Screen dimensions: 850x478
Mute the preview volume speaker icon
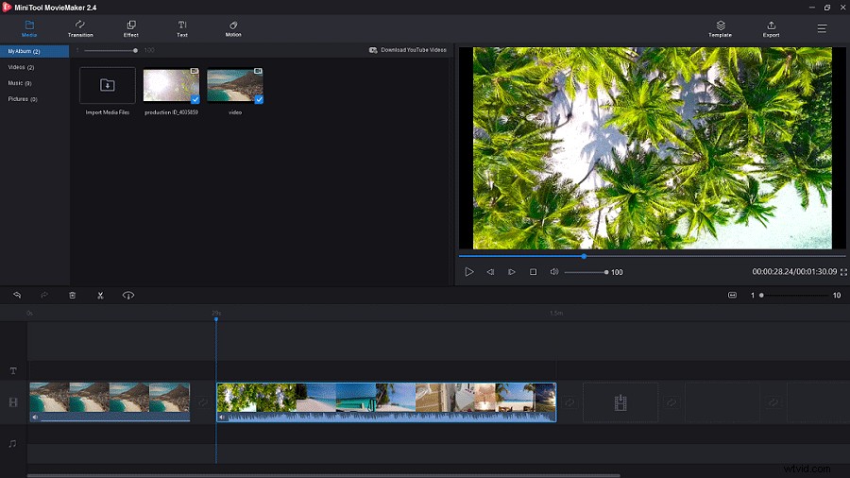(x=554, y=272)
